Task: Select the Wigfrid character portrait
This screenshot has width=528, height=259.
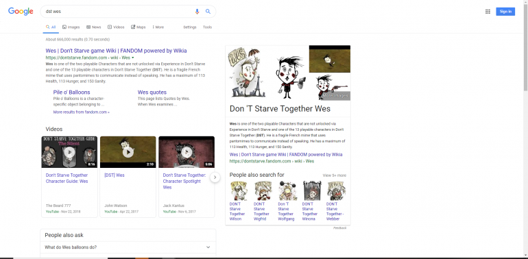Action: (263, 190)
